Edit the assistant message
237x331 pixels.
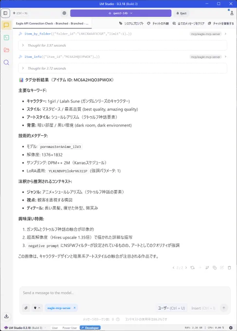[222, 267]
